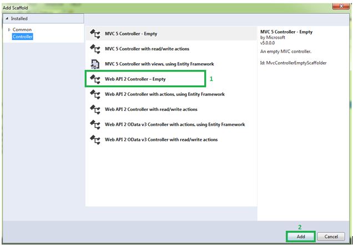The image size is (353, 245).
Task: Select Web API 2 OData v3 Controller with read/write actions
Action: pyautogui.click(x=172, y=140)
